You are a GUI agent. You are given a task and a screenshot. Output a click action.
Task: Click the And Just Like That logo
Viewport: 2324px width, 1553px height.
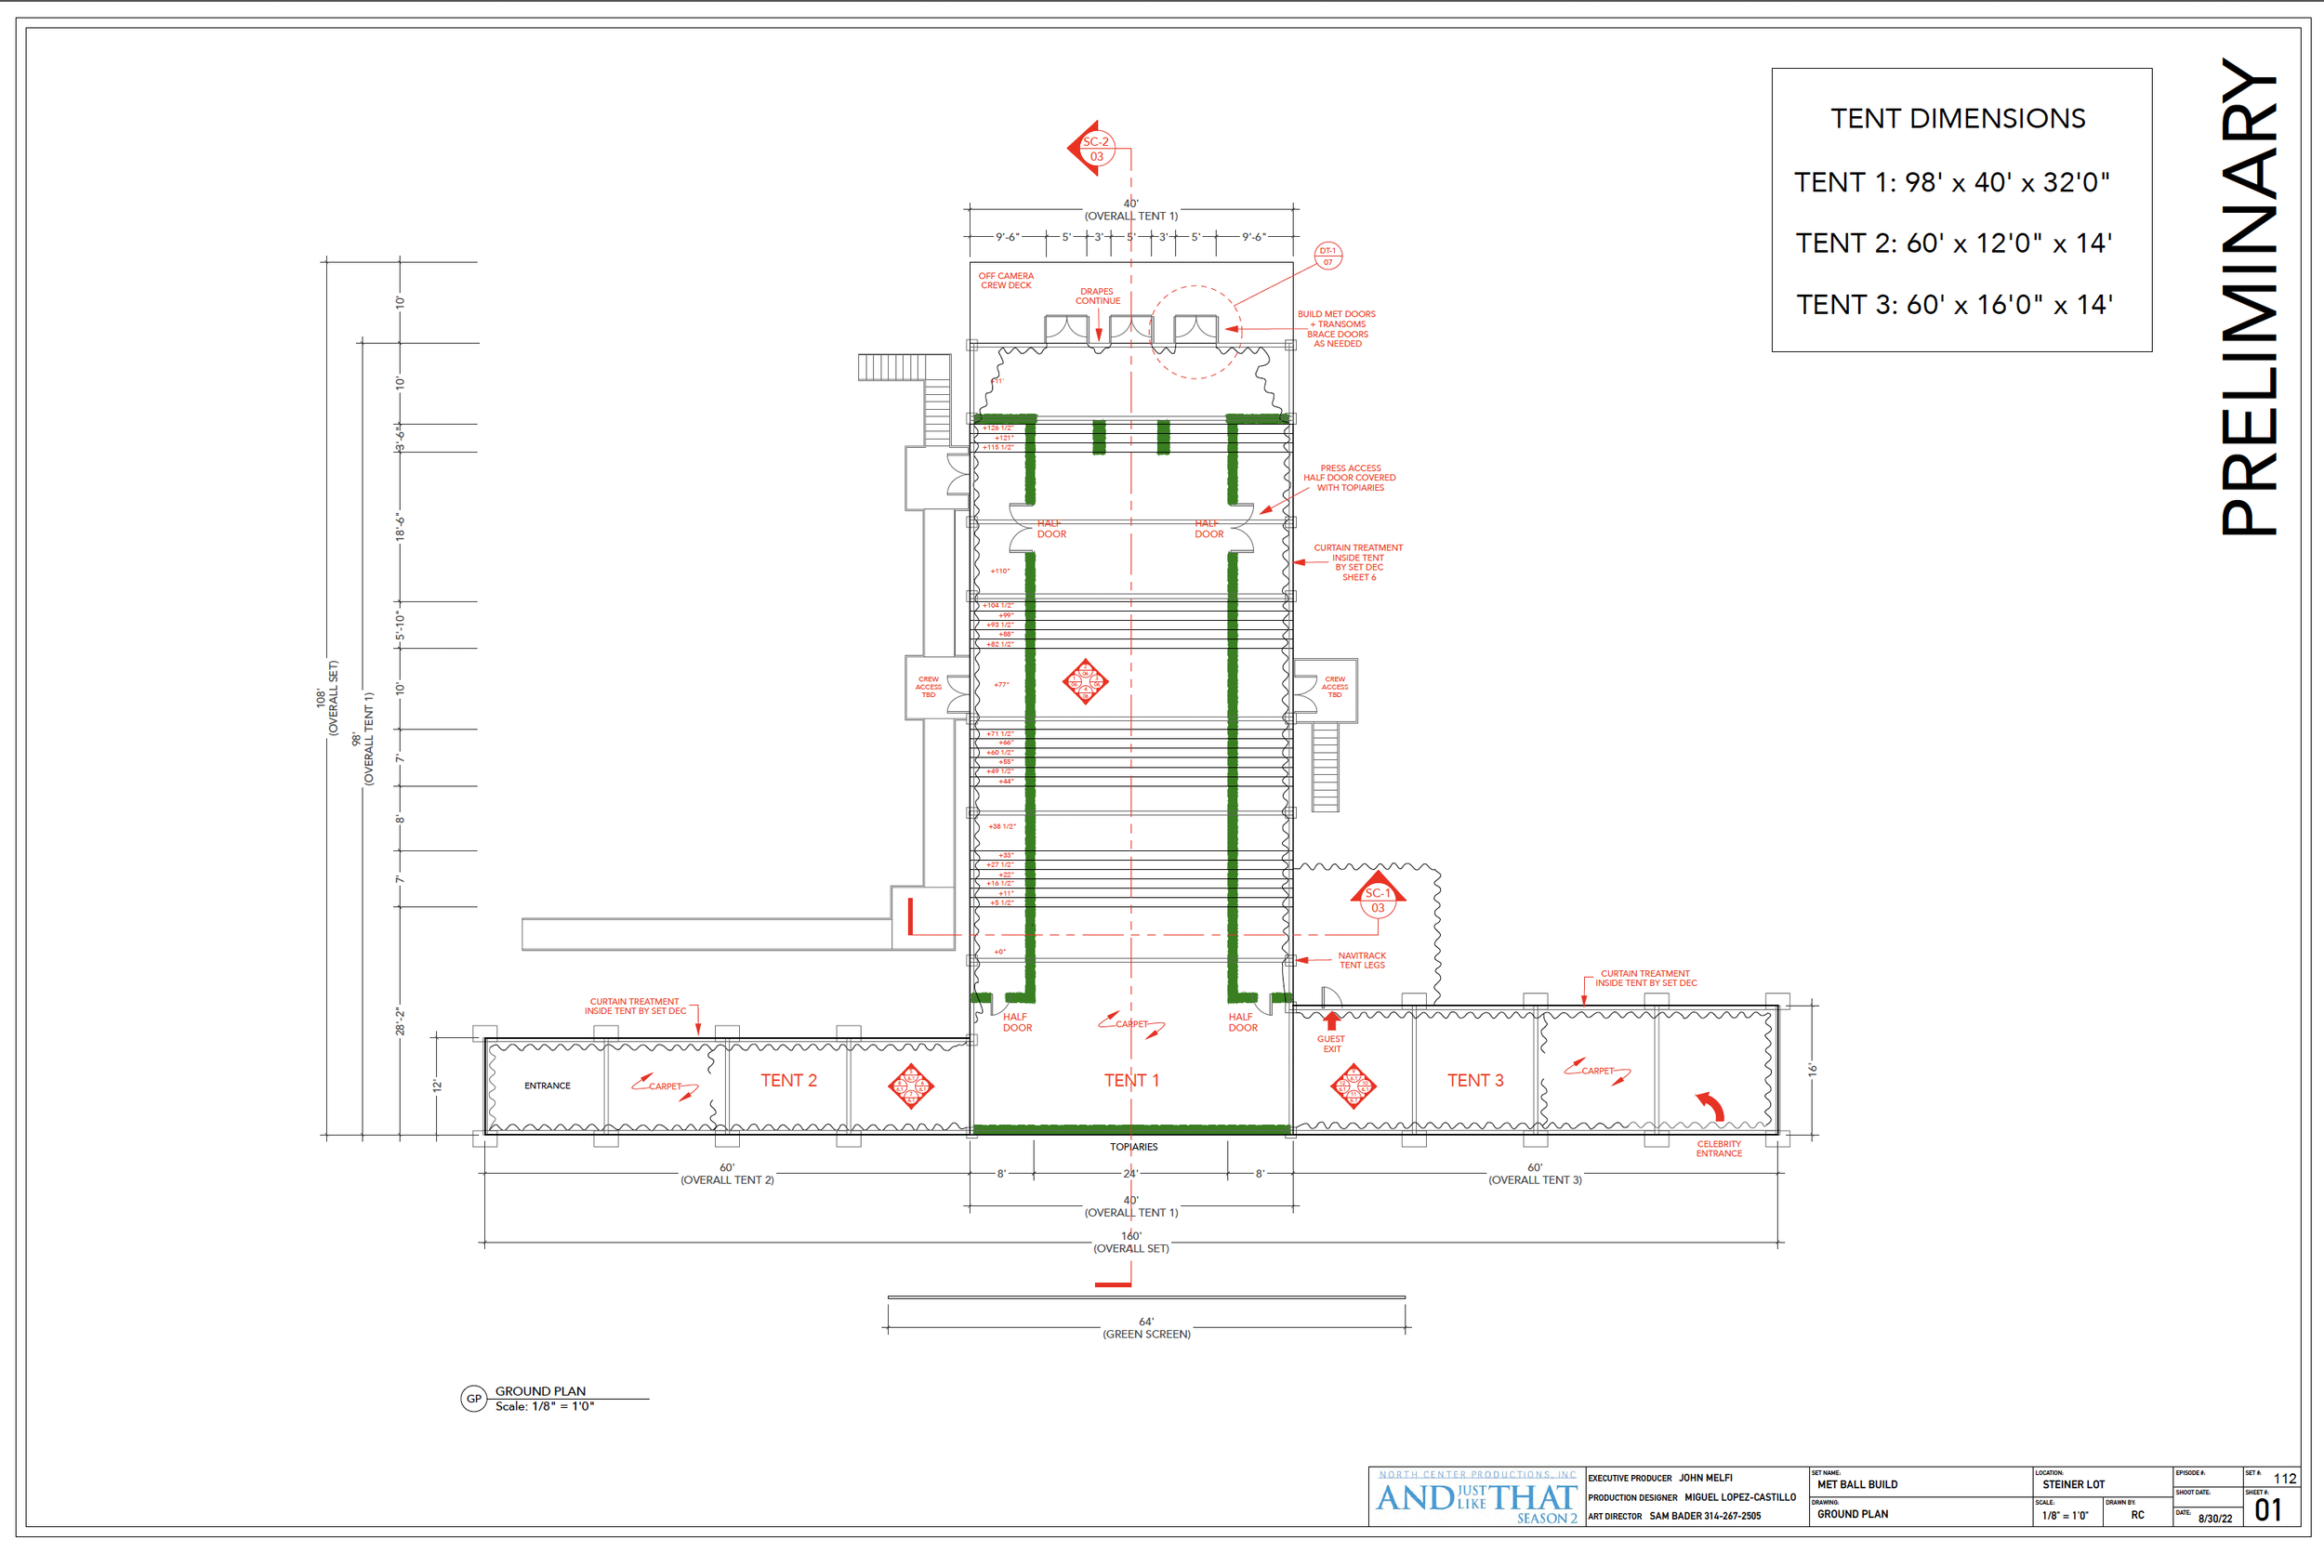click(x=1476, y=1499)
